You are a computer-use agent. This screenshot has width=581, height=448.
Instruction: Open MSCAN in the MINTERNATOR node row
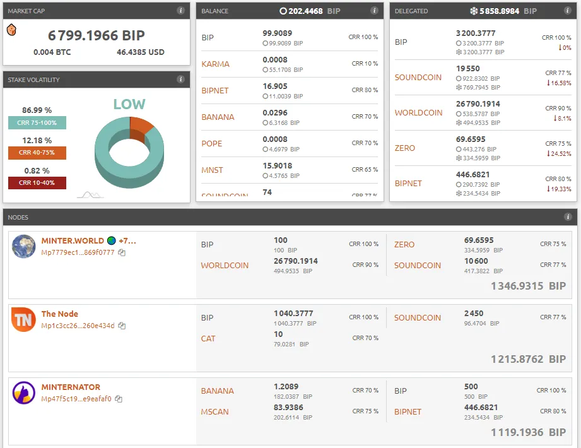click(215, 412)
